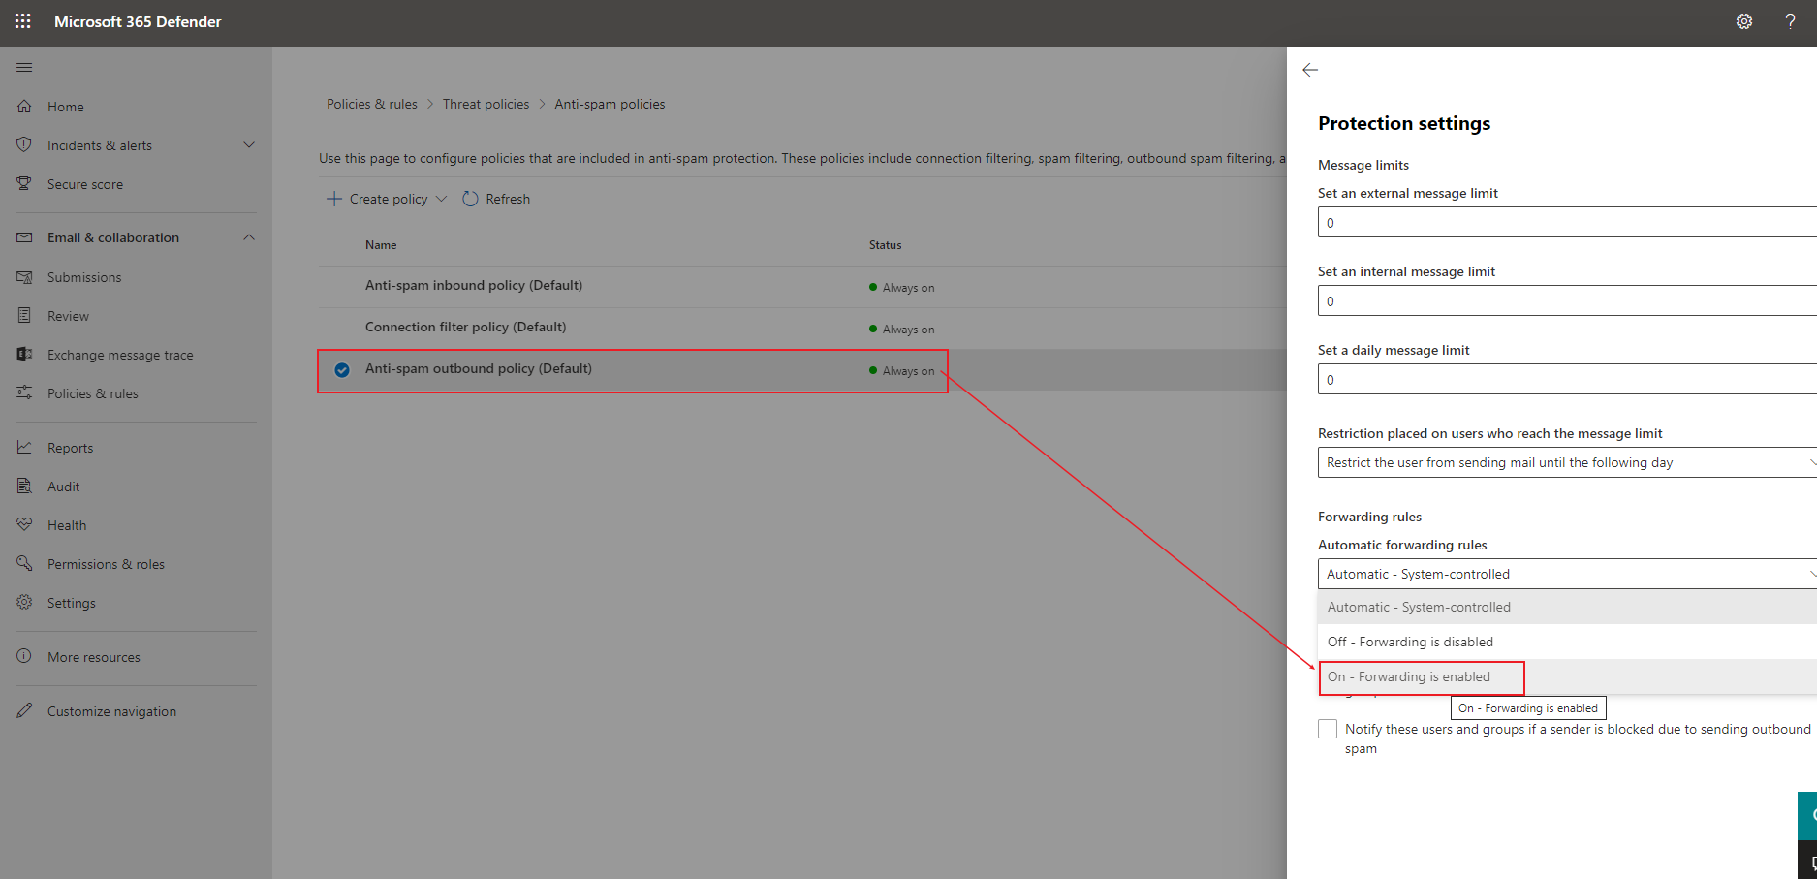This screenshot has width=1817, height=879.
Task: Click the Incidents & alerts shield icon
Action: coord(24,145)
